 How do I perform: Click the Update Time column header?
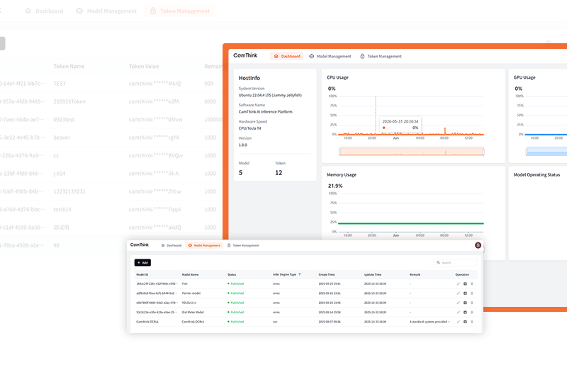(x=373, y=274)
